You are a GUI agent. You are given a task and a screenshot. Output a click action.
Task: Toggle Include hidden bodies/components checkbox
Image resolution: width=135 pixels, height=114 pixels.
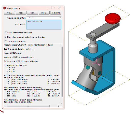(x=6, y=33)
